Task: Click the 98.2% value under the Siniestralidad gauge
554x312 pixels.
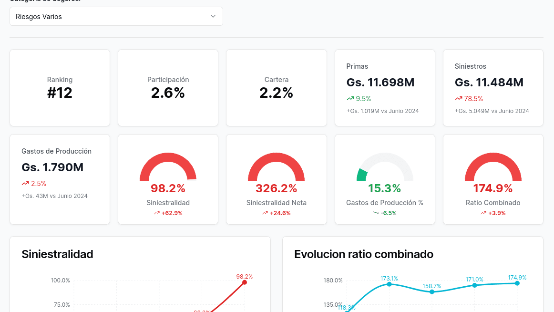Action: (x=168, y=188)
